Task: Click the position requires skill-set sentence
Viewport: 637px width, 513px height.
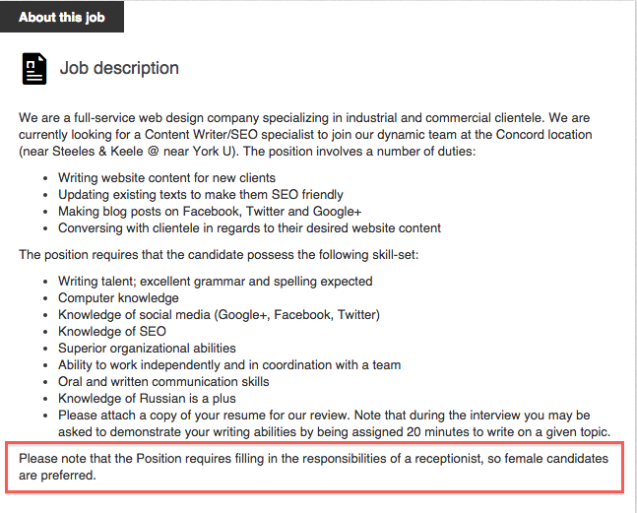Action: (x=219, y=255)
